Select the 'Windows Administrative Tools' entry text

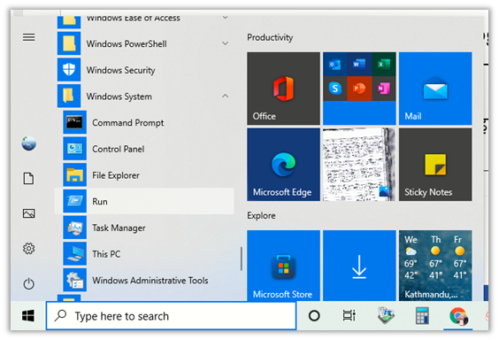(150, 281)
